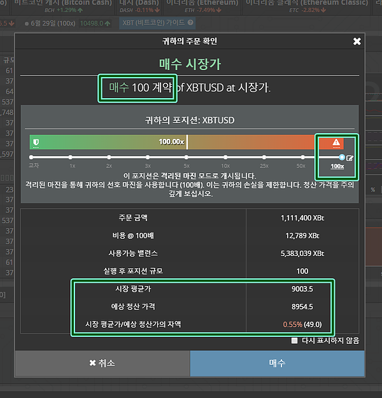Image resolution: width=382 pixels, height=398 pixels.
Task: Click the leverage edit pencil icon
Action: [x=350, y=157]
